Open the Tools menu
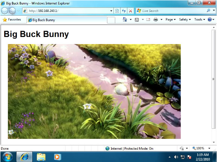This screenshot has height=162, width=217. [x=199, y=20]
